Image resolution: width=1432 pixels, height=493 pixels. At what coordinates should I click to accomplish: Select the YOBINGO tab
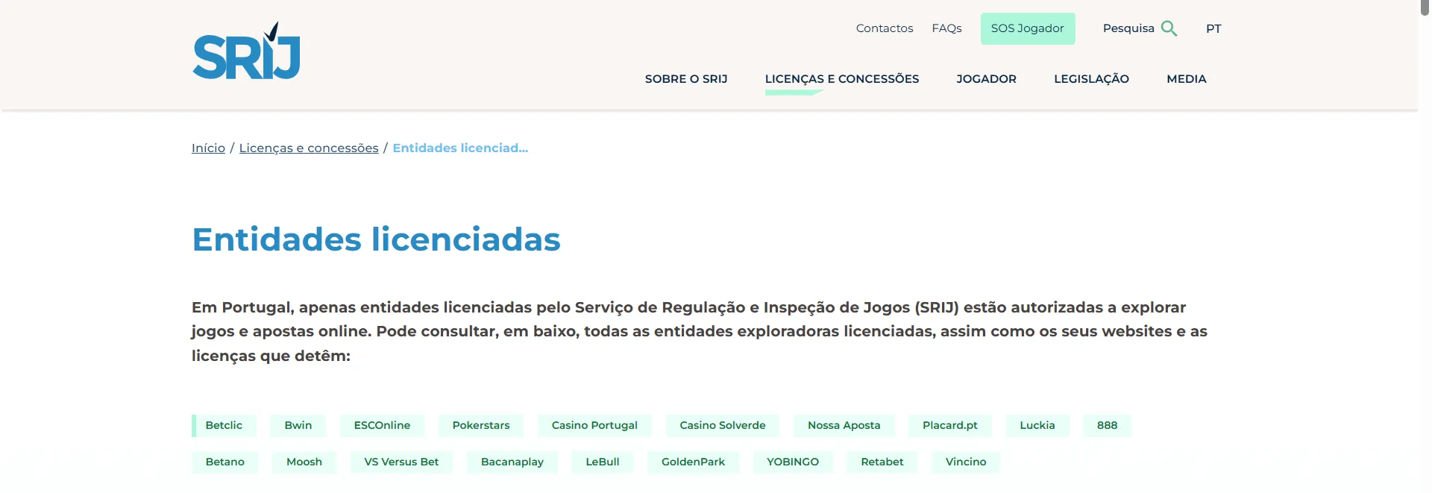point(792,462)
